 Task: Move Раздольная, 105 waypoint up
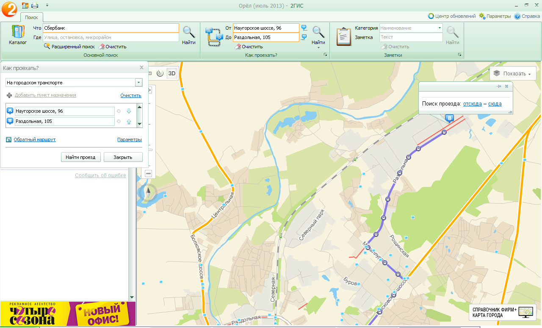pyautogui.click(x=129, y=122)
